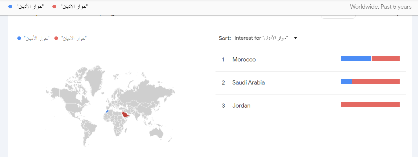
Task: Select Morocco in the region list
Action: (x=244, y=59)
